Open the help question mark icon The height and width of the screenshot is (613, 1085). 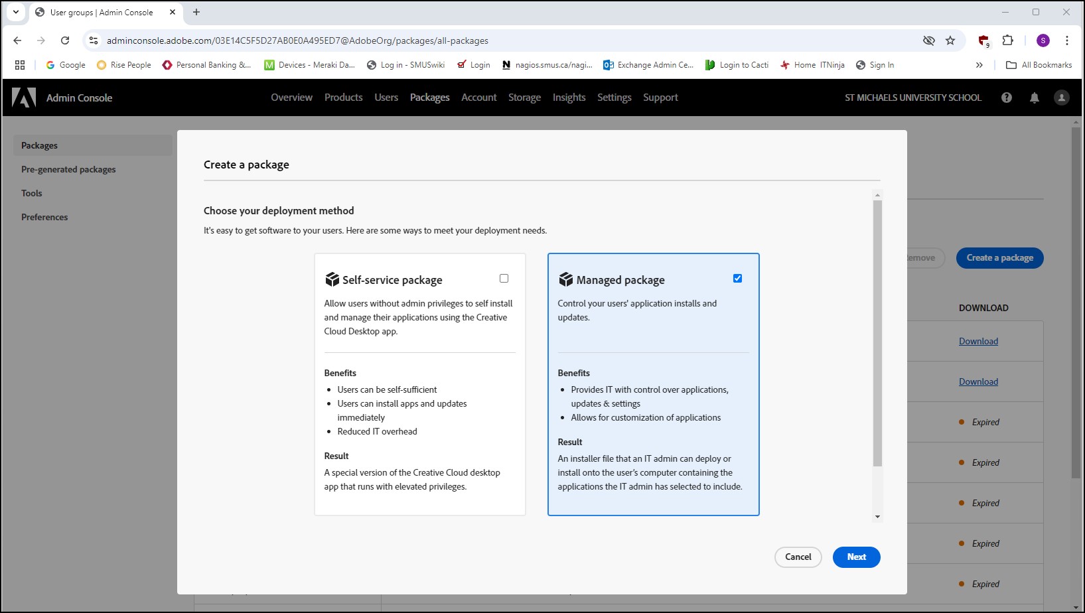click(x=1007, y=98)
